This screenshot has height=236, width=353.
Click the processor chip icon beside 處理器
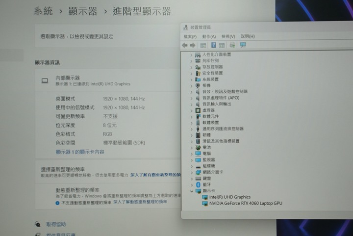(198, 110)
